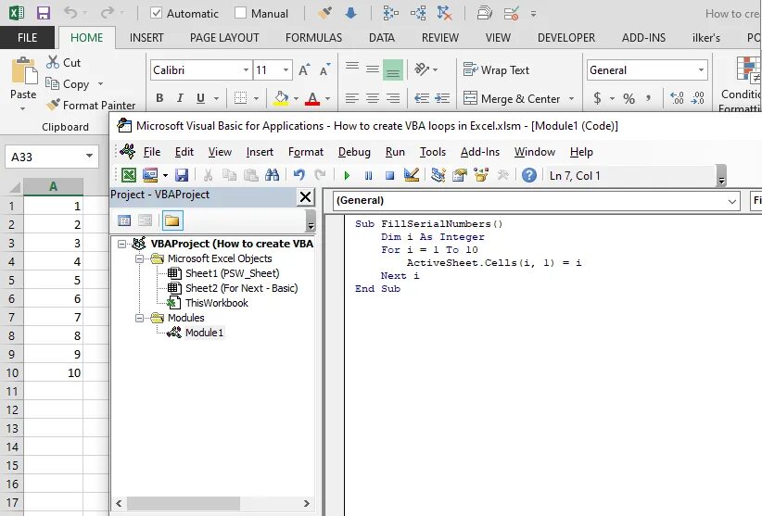Click the Break pause icon in VBA toolbar
Image resolution: width=762 pixels, height=516 pixels.
click(x=368, y=175)
